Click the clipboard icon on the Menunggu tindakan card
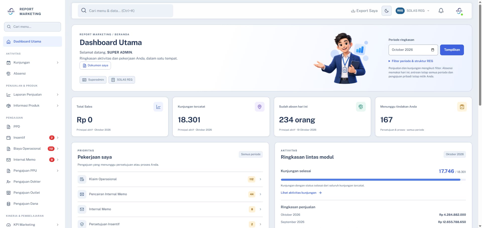482x228 pixels. [x=462, y=107]
